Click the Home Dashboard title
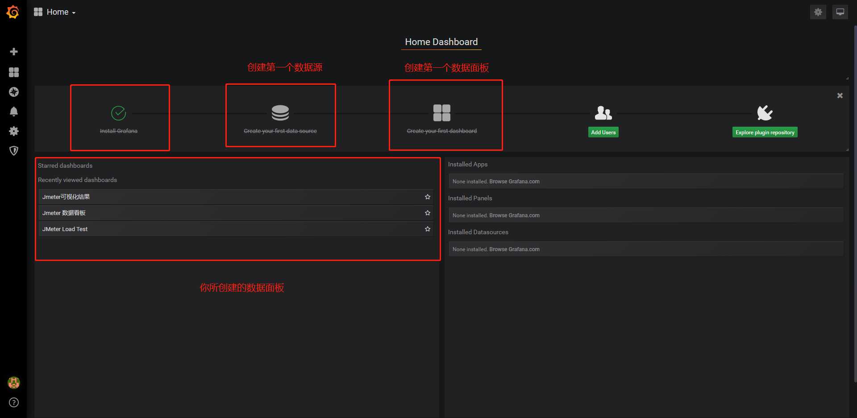857x418 pixels. (x=441, y=42)
